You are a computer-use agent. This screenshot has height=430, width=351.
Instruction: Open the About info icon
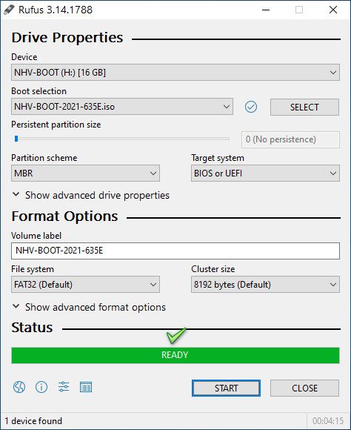point(41,387)
